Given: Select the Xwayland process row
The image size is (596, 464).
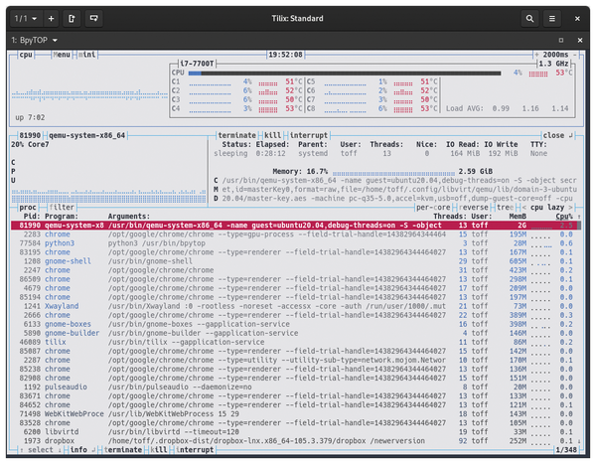Looking at the screenshot, I should (296, 306).
